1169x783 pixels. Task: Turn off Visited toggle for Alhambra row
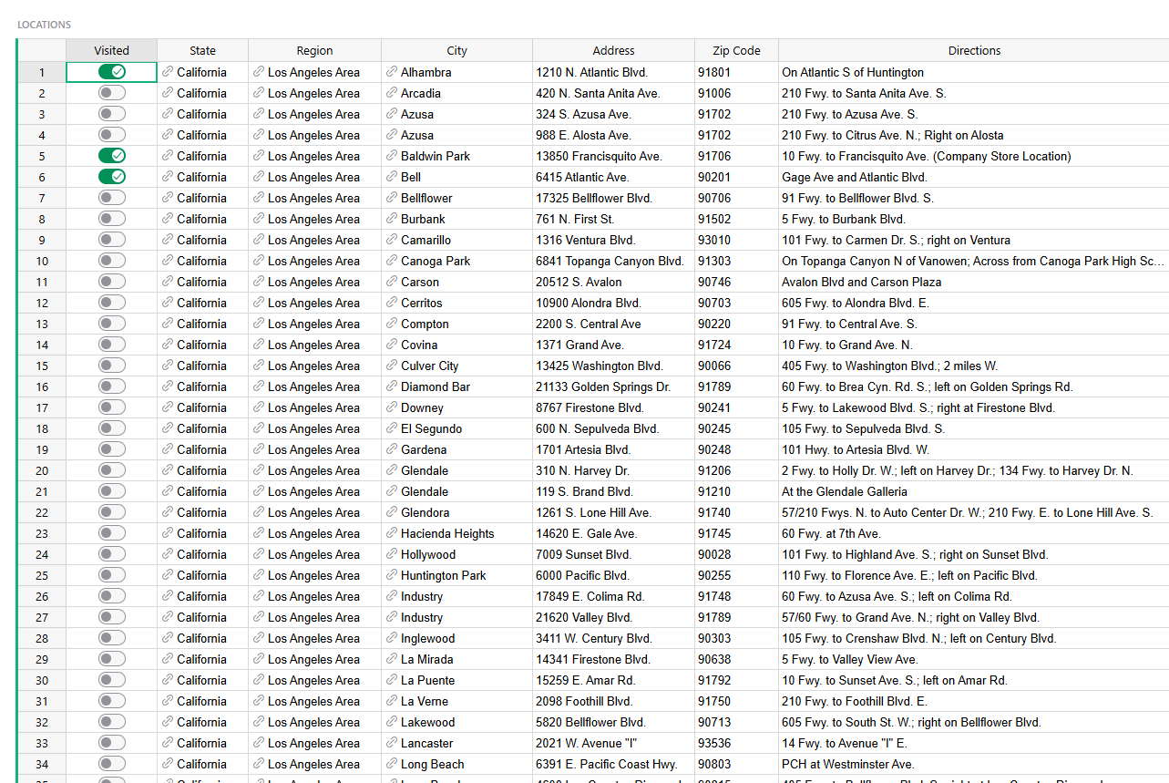[112, 72]
